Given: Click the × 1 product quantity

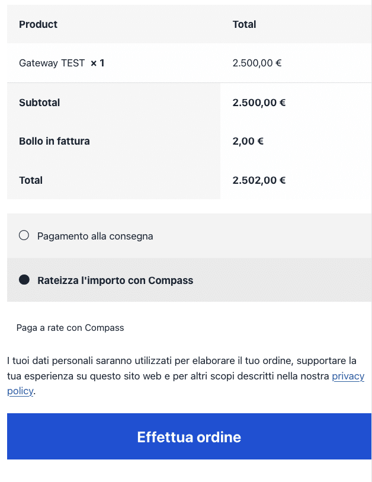Looking at the screenshot, I should (x=97, y=63).
